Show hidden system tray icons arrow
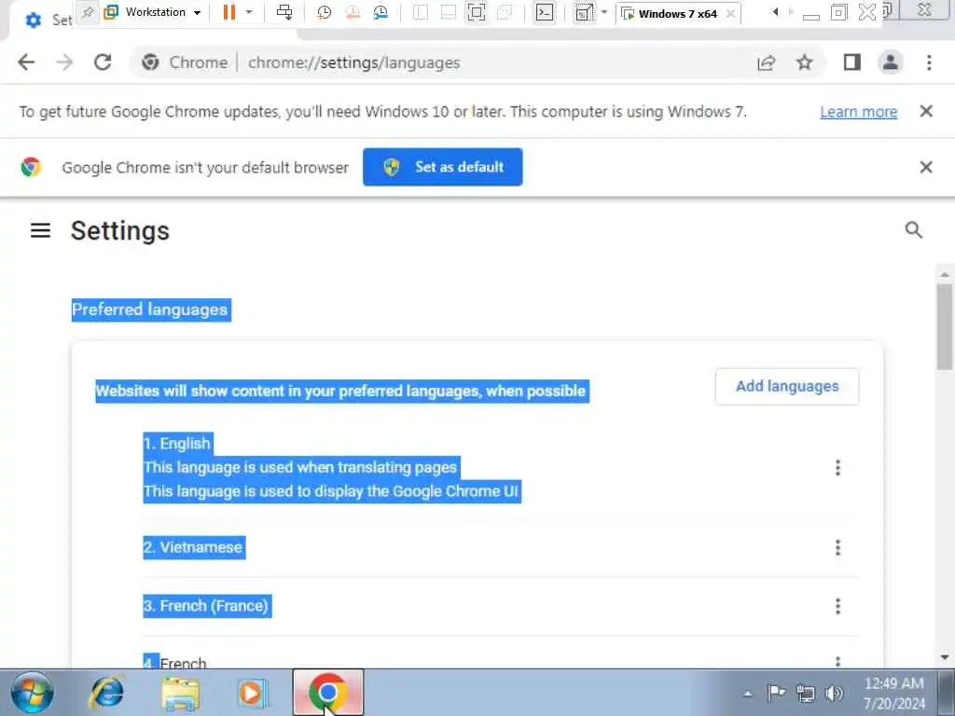The image size is (955, 716). pos(748,693)
